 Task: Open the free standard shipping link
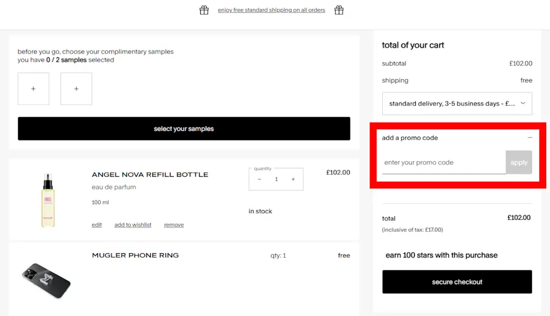(x=272, y=10)
